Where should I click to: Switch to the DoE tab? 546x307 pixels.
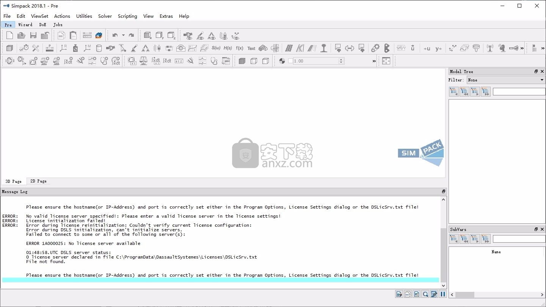[43, 25]
